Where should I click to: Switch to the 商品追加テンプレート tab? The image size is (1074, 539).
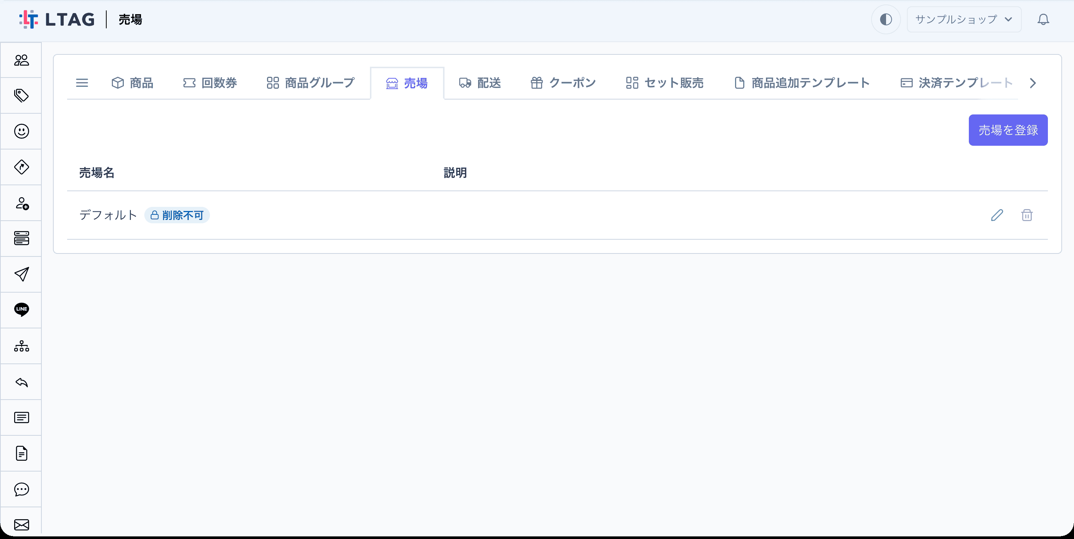pyautogui.click(x=802, y=83)
